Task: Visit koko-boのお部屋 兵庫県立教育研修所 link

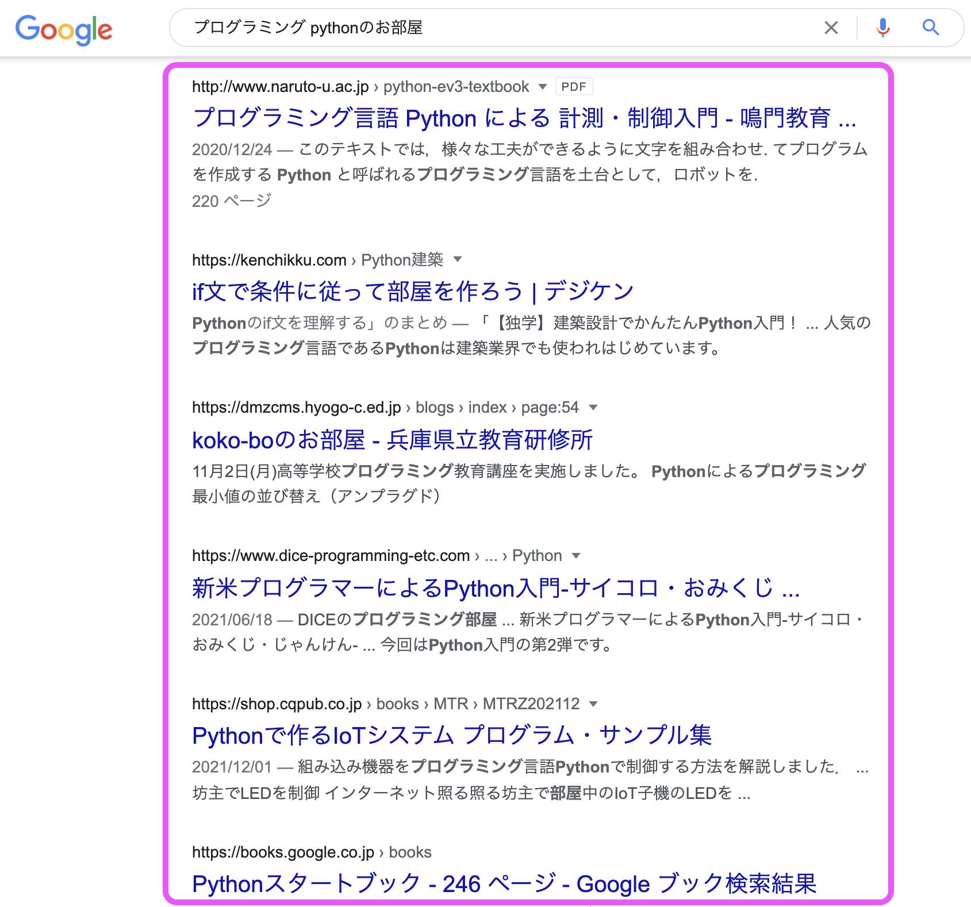Action: (x=393, y=440)
